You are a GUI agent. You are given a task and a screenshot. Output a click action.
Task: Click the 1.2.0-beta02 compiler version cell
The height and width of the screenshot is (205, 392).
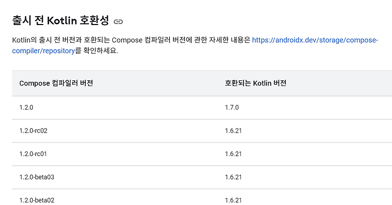pos(37,200)
